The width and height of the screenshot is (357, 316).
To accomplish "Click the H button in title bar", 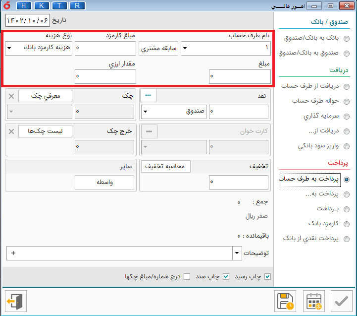I will [24, 6].
